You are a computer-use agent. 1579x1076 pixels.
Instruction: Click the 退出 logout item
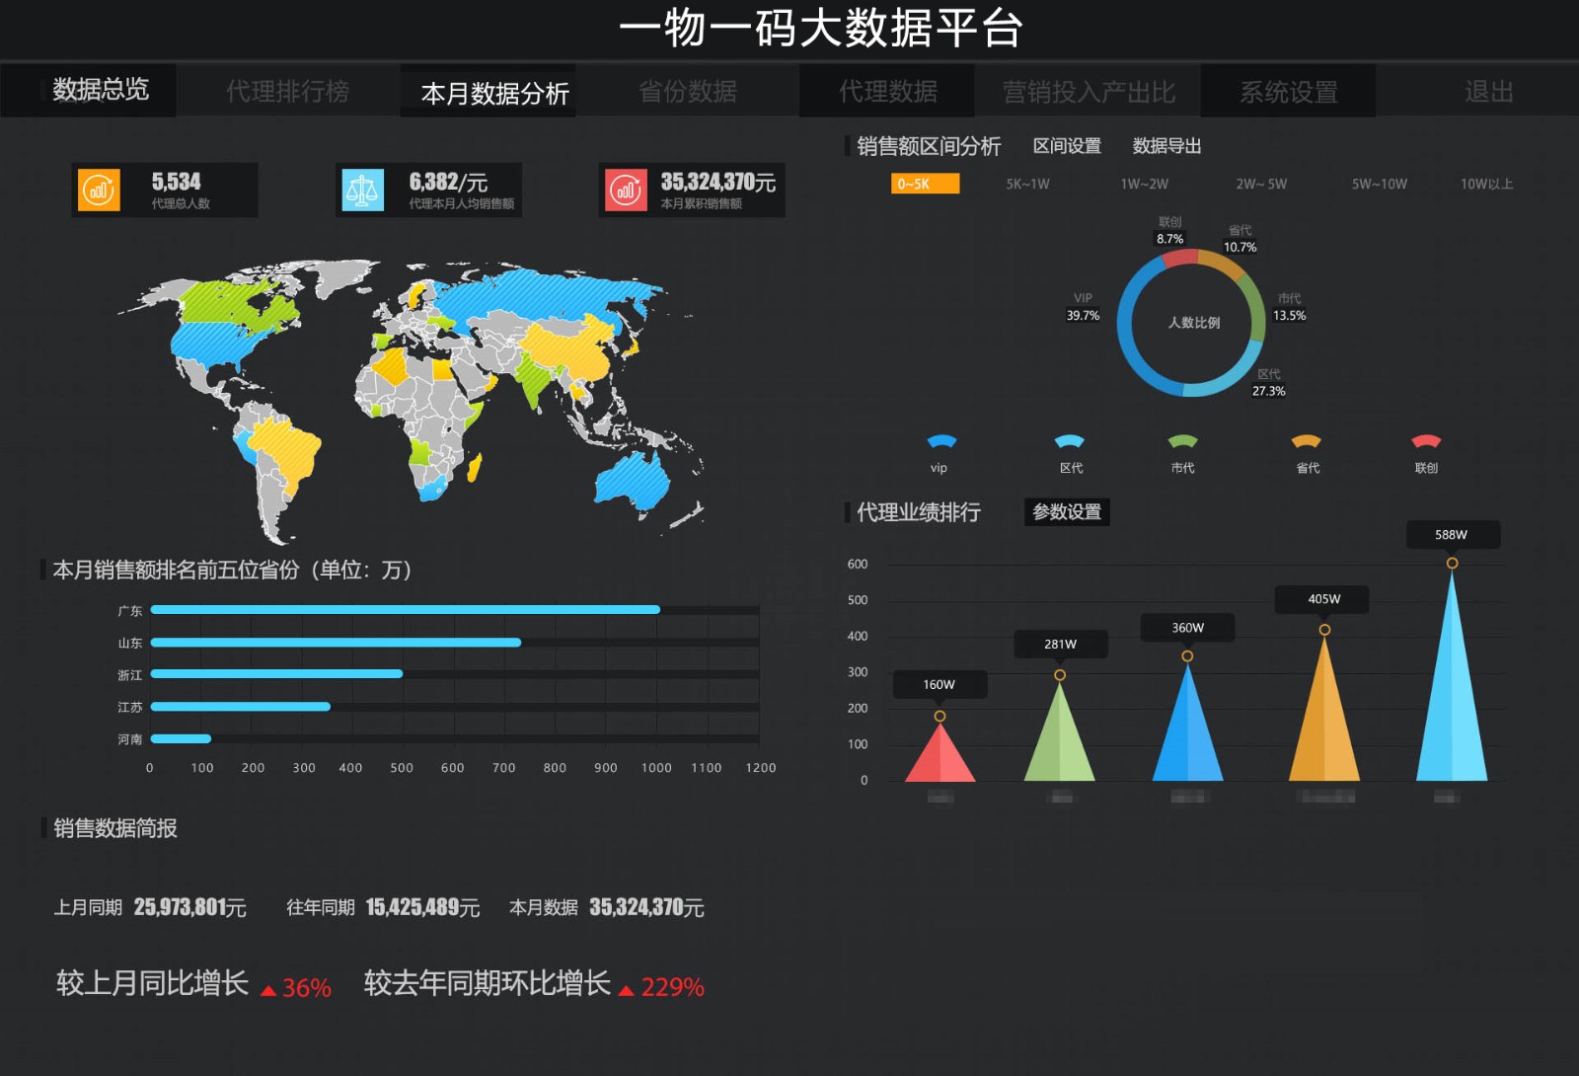point(1488,92)
